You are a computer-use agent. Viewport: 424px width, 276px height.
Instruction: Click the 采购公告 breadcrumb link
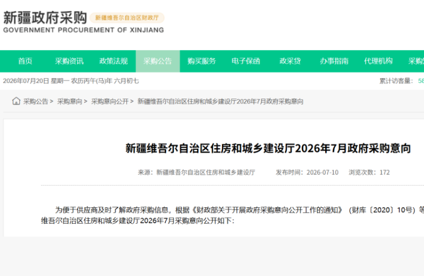[x=36, y=101]
